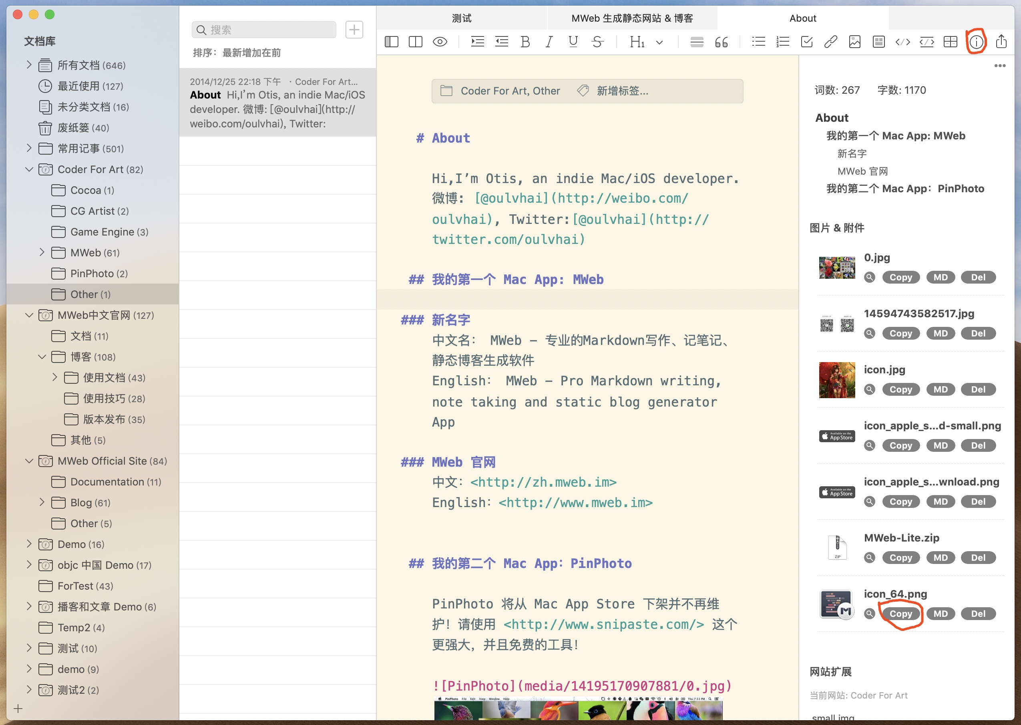Image resolution: width=1021 pixels, height=725 pixels.
Task: Toggle the sidebar panel visibility icon
Action: tap(391, 42)
